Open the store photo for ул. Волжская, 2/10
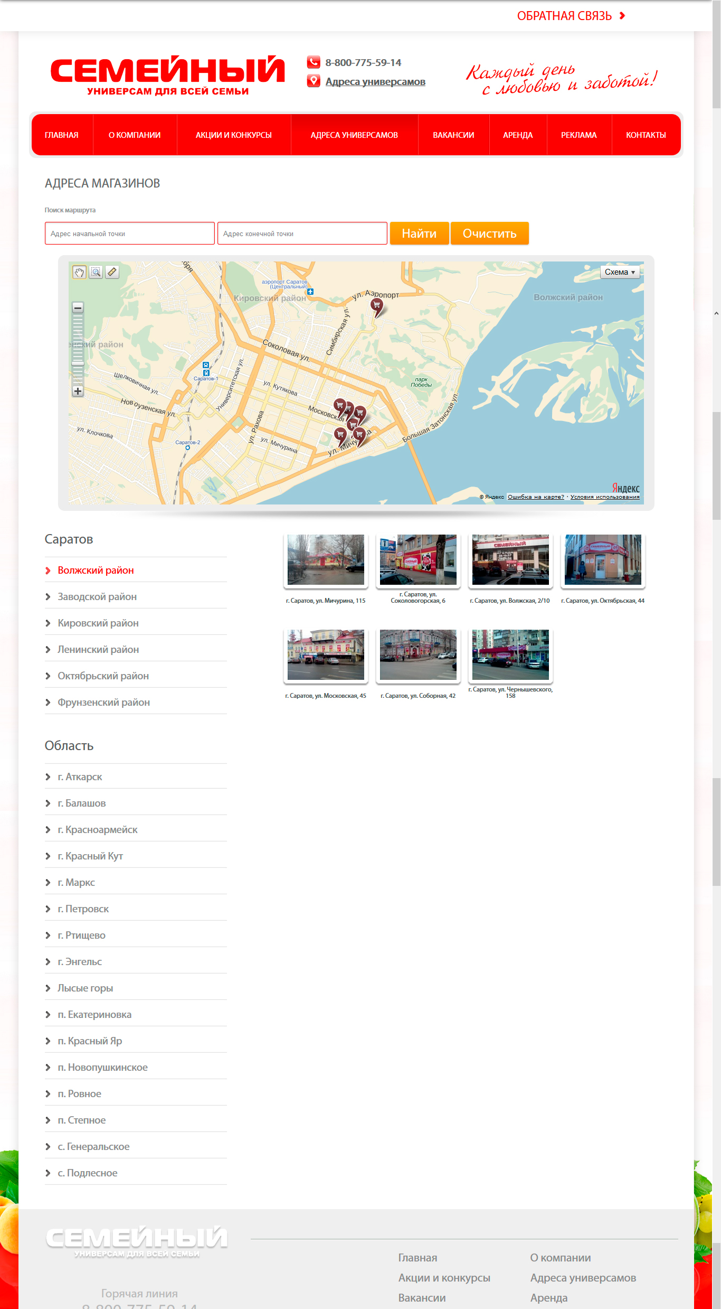The width and height of the screenshot is (721, 1309). 510,560
